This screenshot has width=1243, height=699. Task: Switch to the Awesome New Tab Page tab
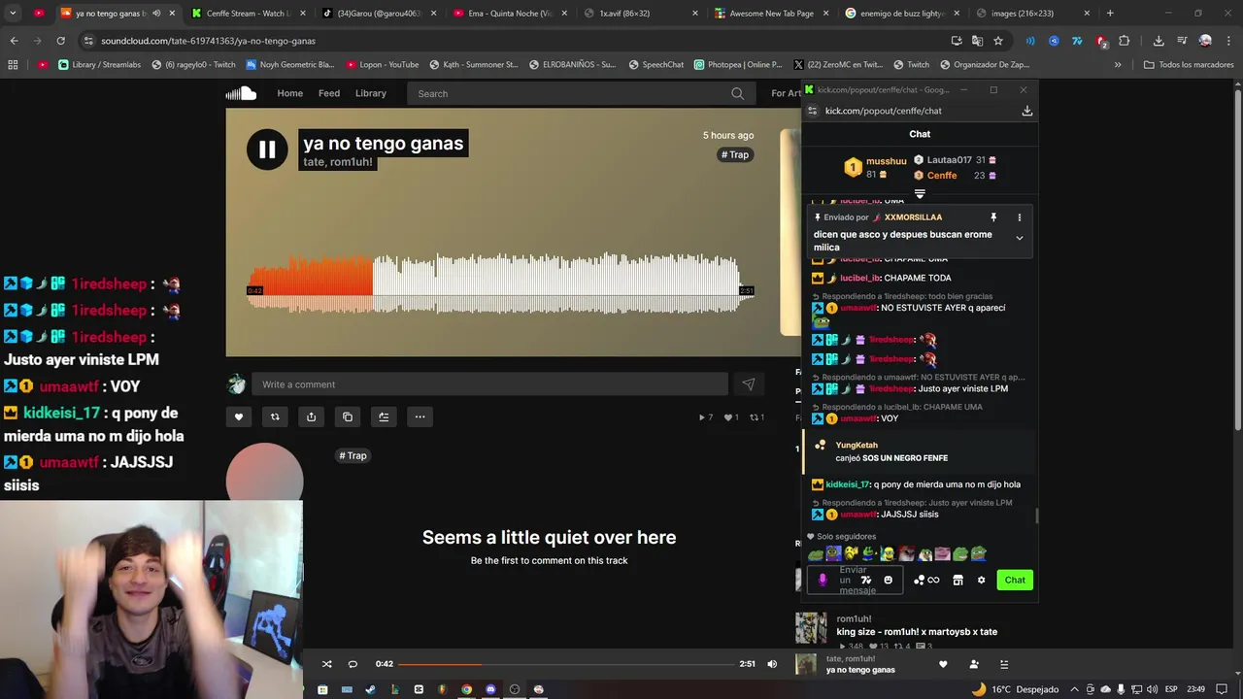tap(770, 14)
